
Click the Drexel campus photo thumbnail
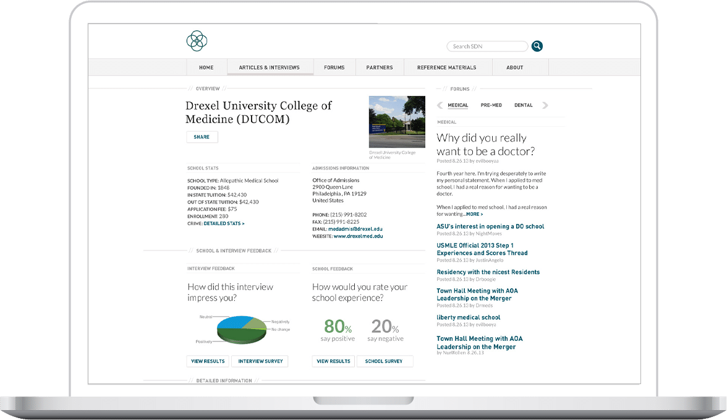pyautogui.click(x=396, y=122)
